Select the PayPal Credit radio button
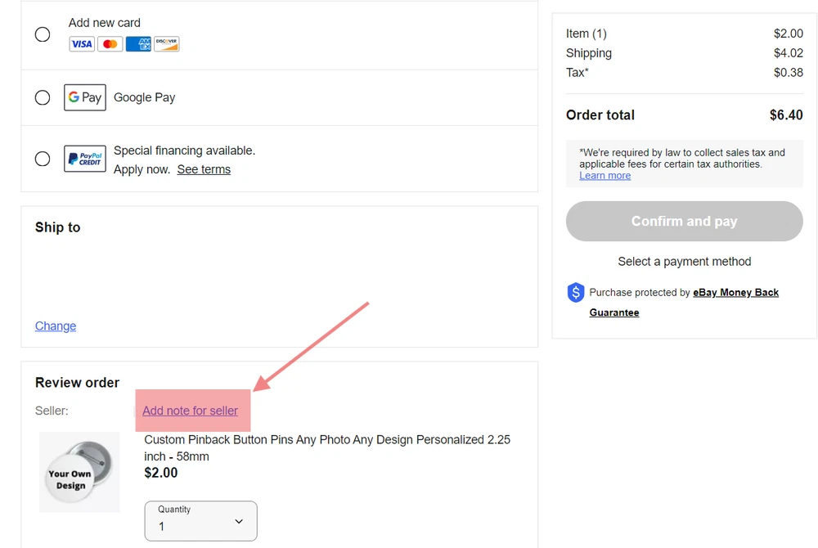The height and width of the screenshot is (548, 818). 43,159
